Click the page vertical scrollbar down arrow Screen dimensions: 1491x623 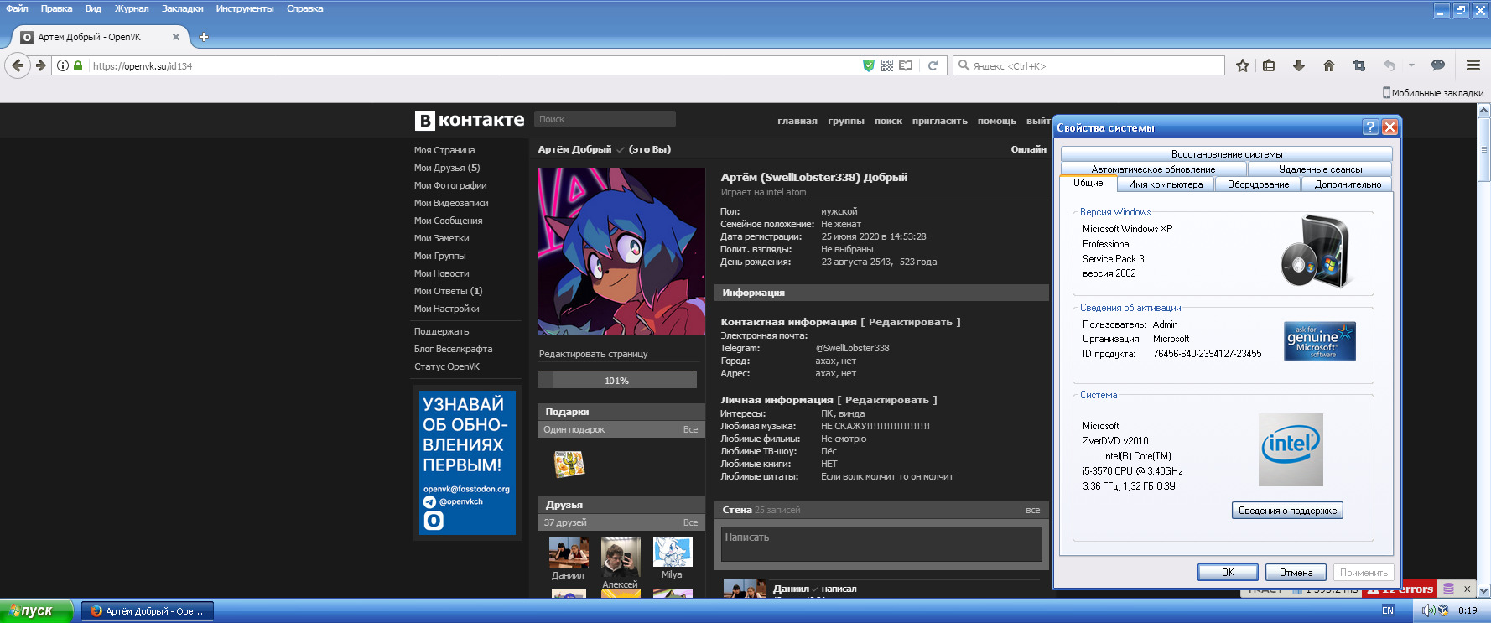point(1483,590)
